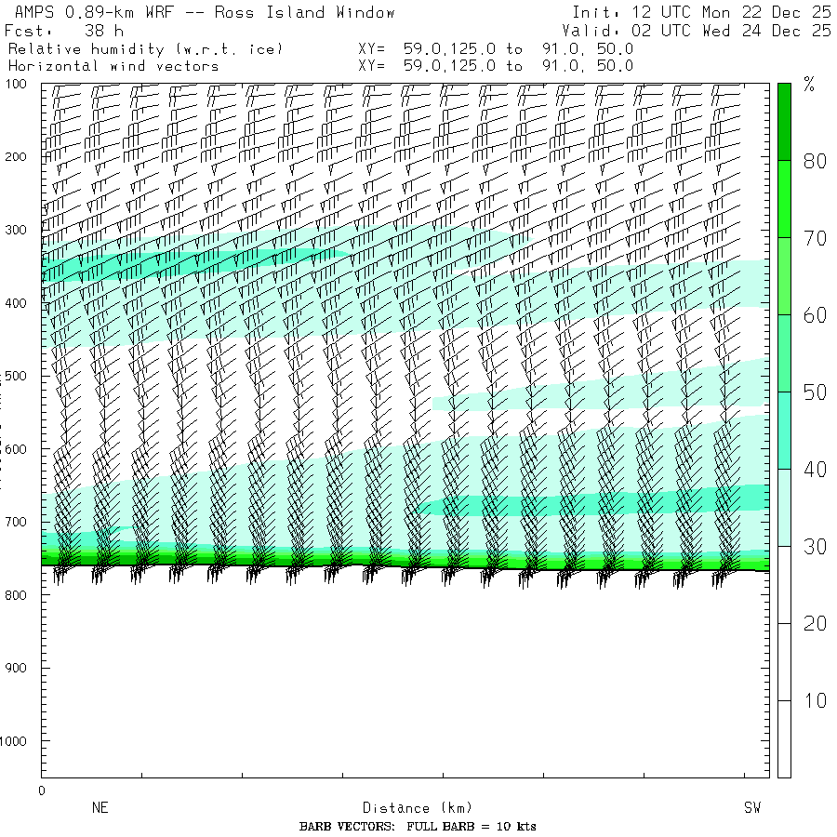837x837 pixels.
Task: Click the colorbar segment between 40 and 50
Action: [x=784, y=430]
